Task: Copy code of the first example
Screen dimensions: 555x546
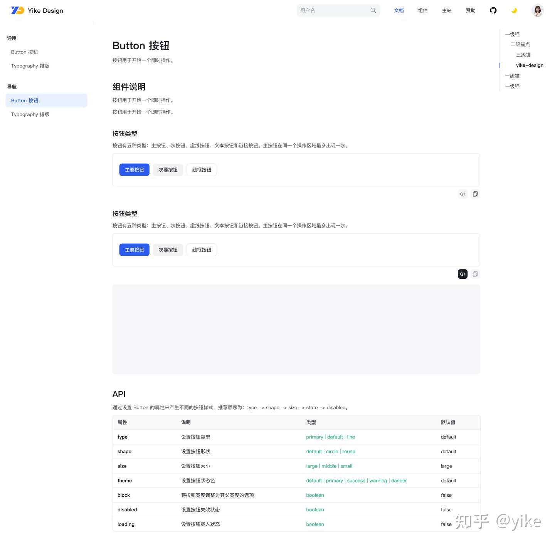Action: 475,194
